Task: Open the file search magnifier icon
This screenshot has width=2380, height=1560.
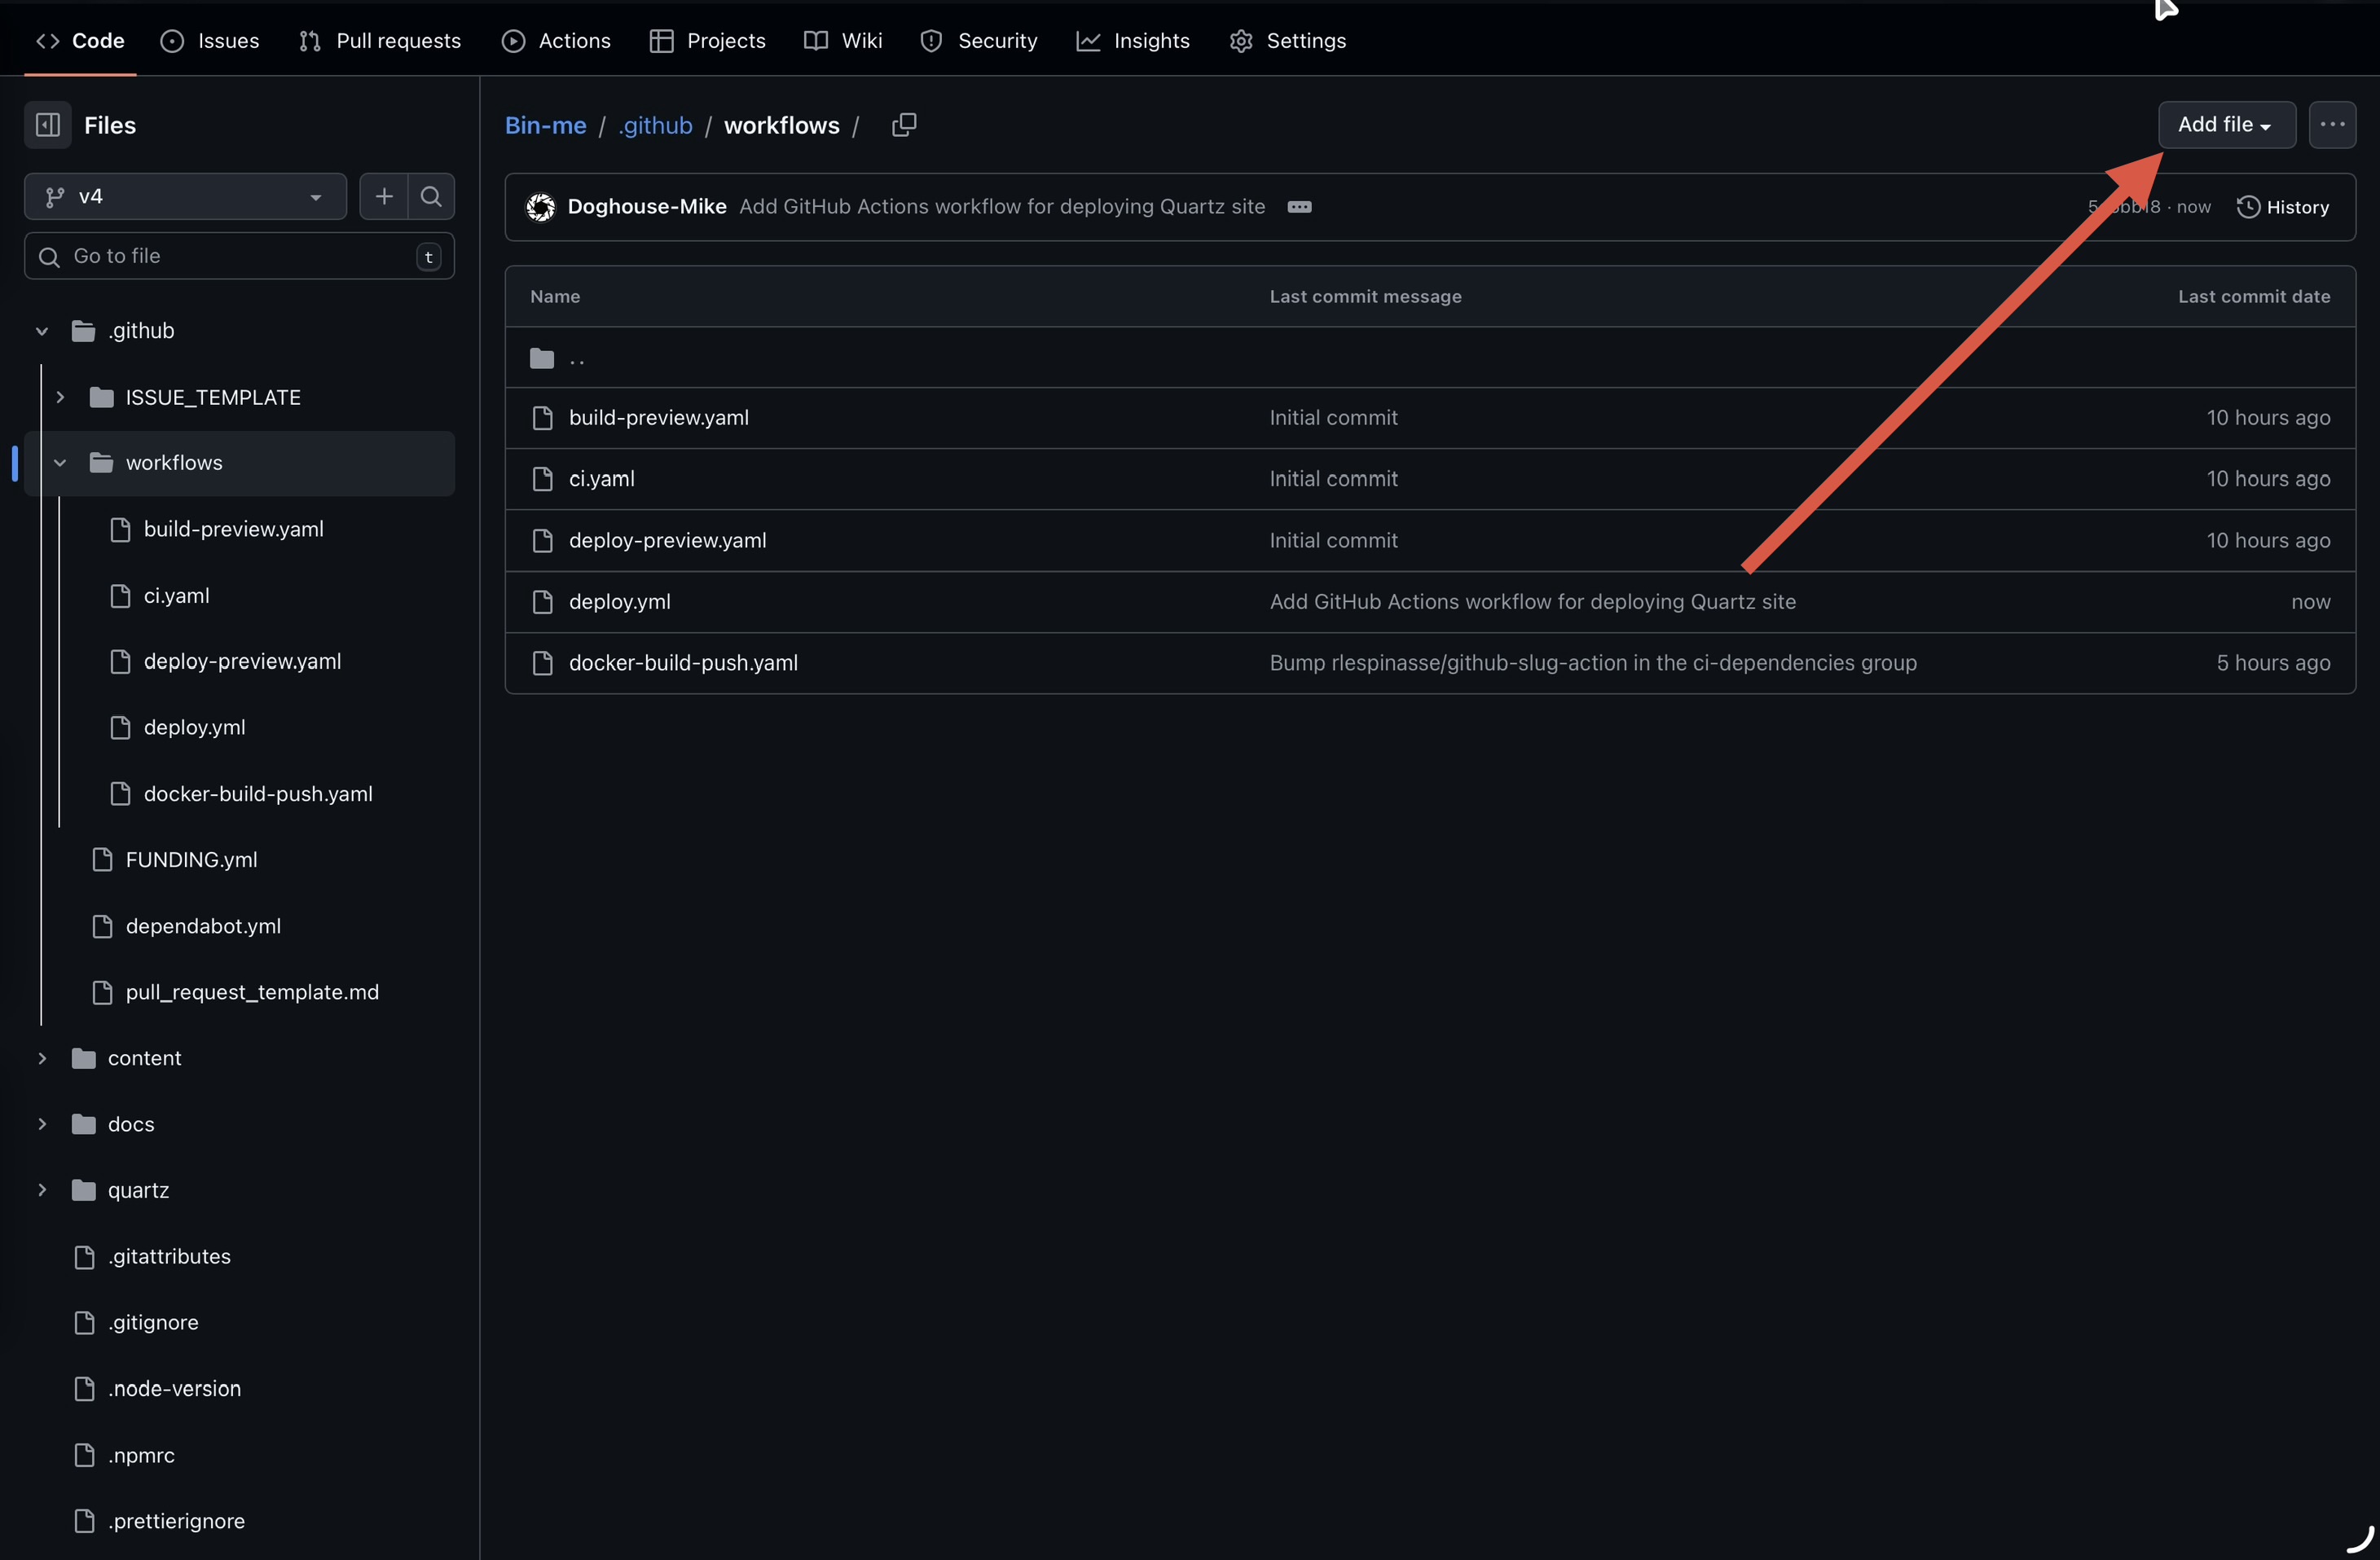Action: 431,196
